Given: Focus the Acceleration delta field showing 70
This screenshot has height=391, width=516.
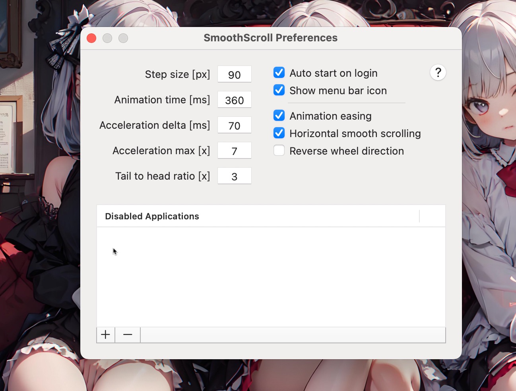Looking at the screenshot, I should pos(235,125).
